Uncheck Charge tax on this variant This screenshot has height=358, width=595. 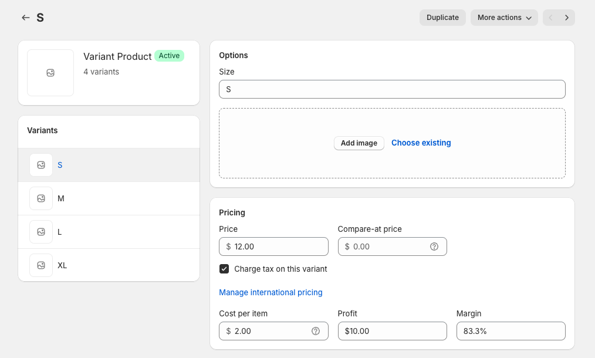click(224, 269)
